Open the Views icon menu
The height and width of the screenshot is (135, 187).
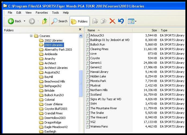tap(132, 21)
